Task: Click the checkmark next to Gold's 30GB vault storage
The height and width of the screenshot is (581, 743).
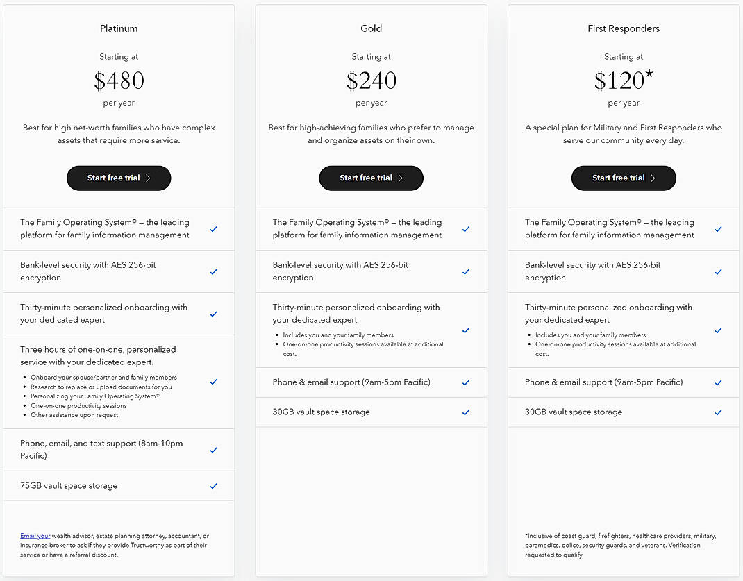Action: pyautogui.click(x=466, y=412)
